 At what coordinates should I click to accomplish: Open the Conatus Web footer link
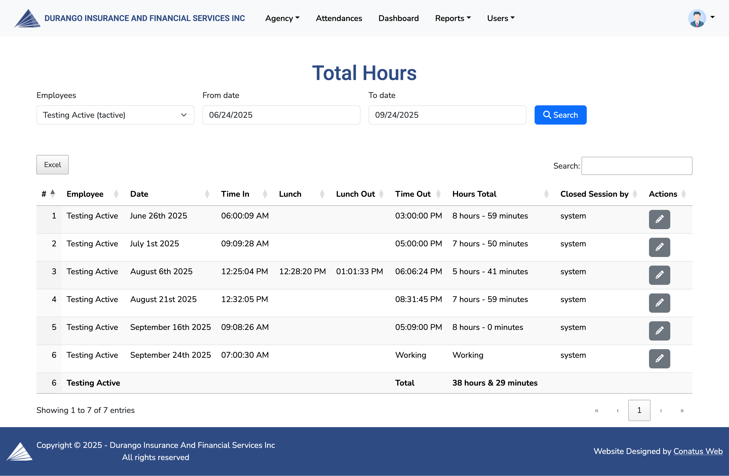(x=697, y=451)
